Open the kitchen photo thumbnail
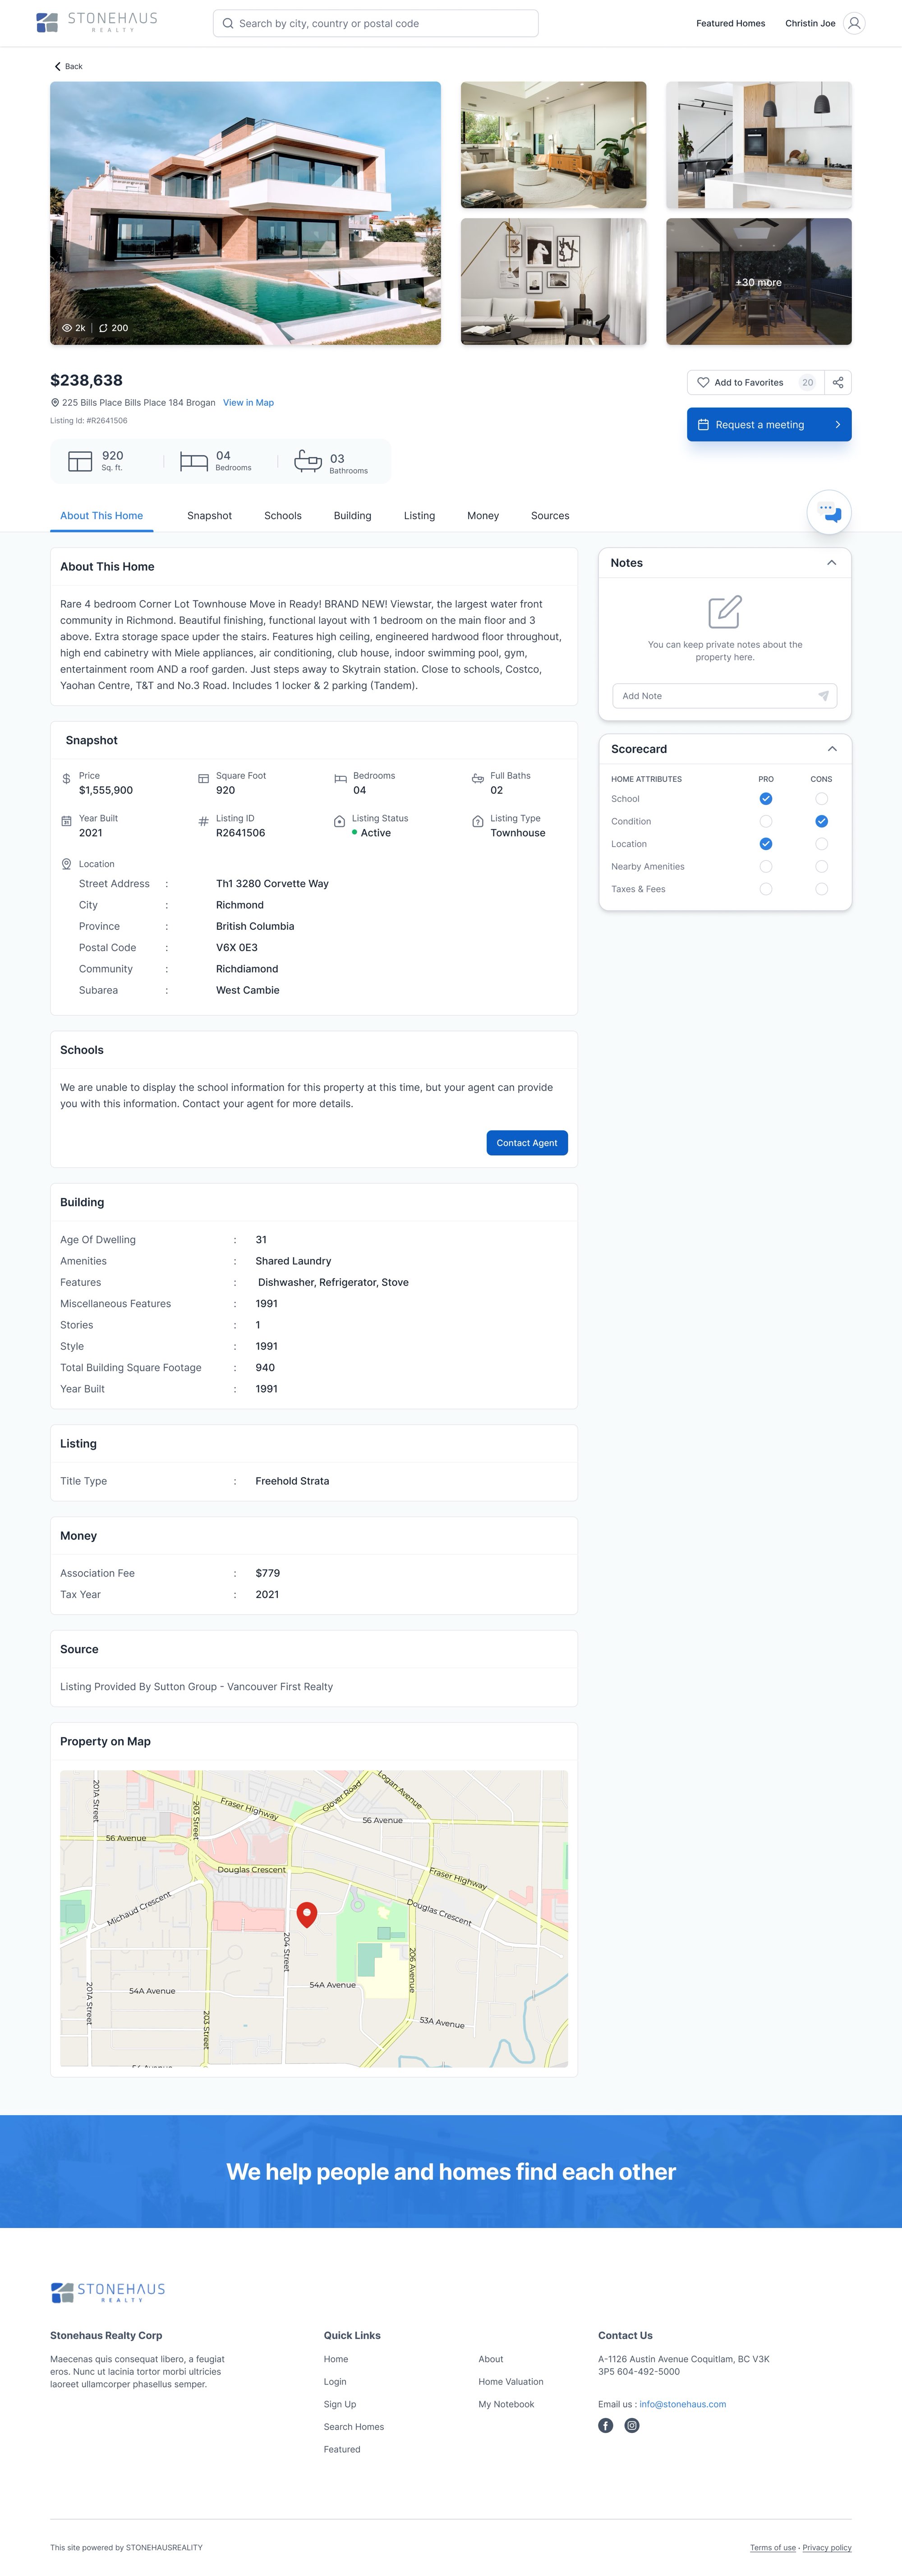This screenshot has width=902, height=2576. coord(759,145)
